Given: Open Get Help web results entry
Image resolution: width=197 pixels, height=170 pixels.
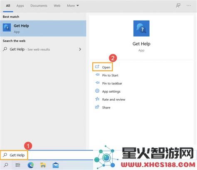Looking at the screenshot, I should pyautogui.click(x=43, y=49).
